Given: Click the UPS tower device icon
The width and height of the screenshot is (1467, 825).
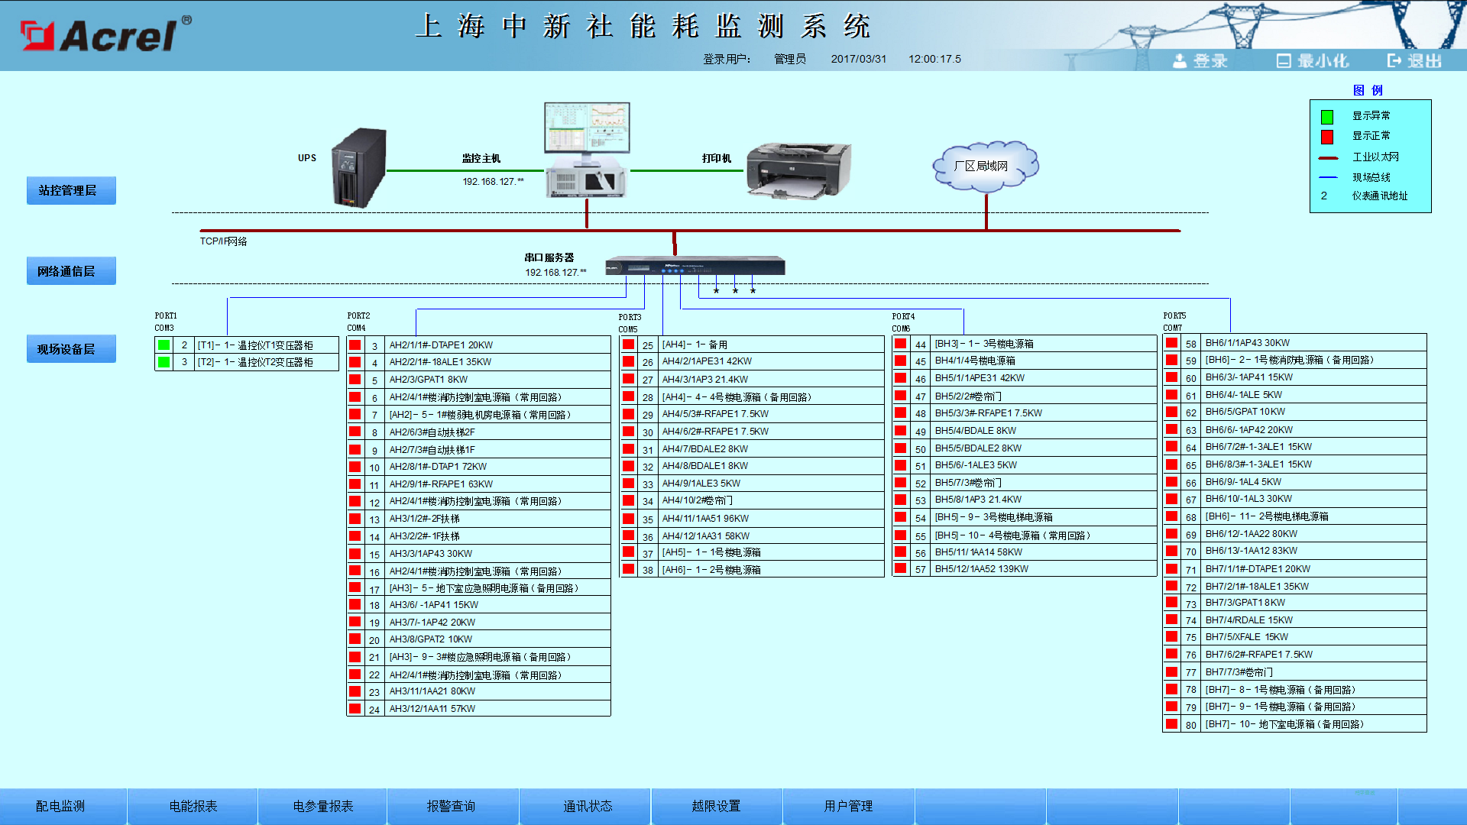Looking at the screenshot, I should tap(359, 168).
